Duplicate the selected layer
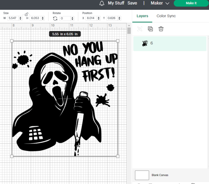The width and height of the screenshot is (209, 184). coord(150,29)
